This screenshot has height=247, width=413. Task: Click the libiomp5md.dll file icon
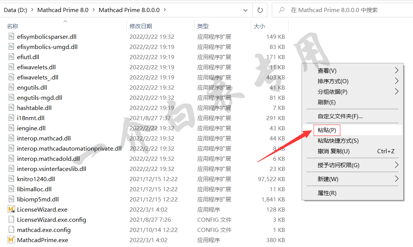point(11,199)
